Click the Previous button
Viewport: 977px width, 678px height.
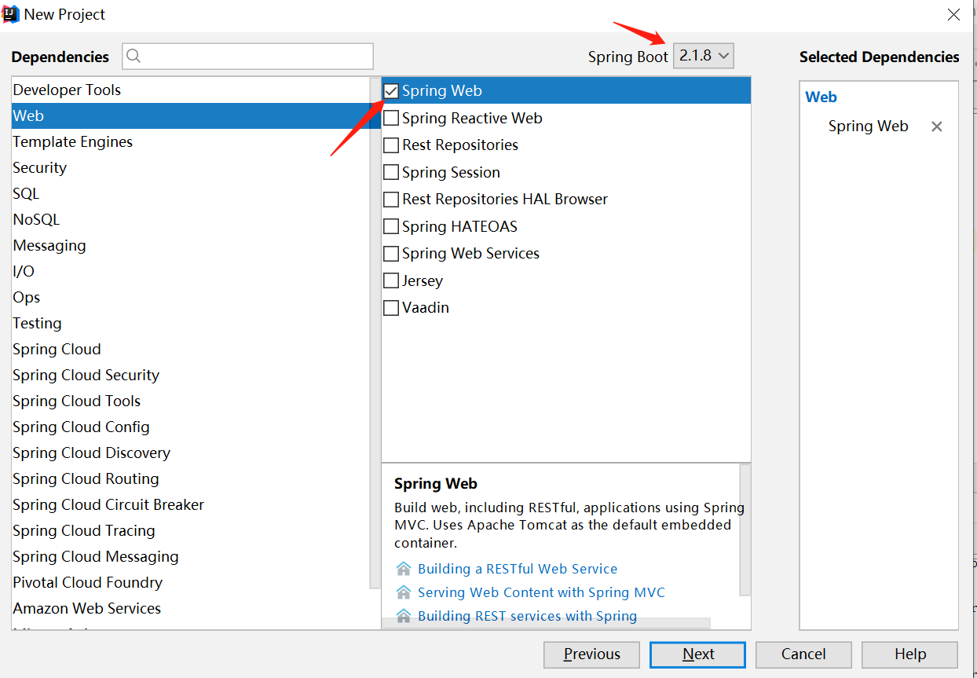click(x=591, y=654)
